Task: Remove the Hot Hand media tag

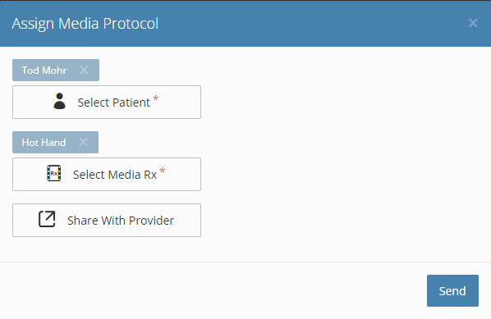Action: (83, 142)
